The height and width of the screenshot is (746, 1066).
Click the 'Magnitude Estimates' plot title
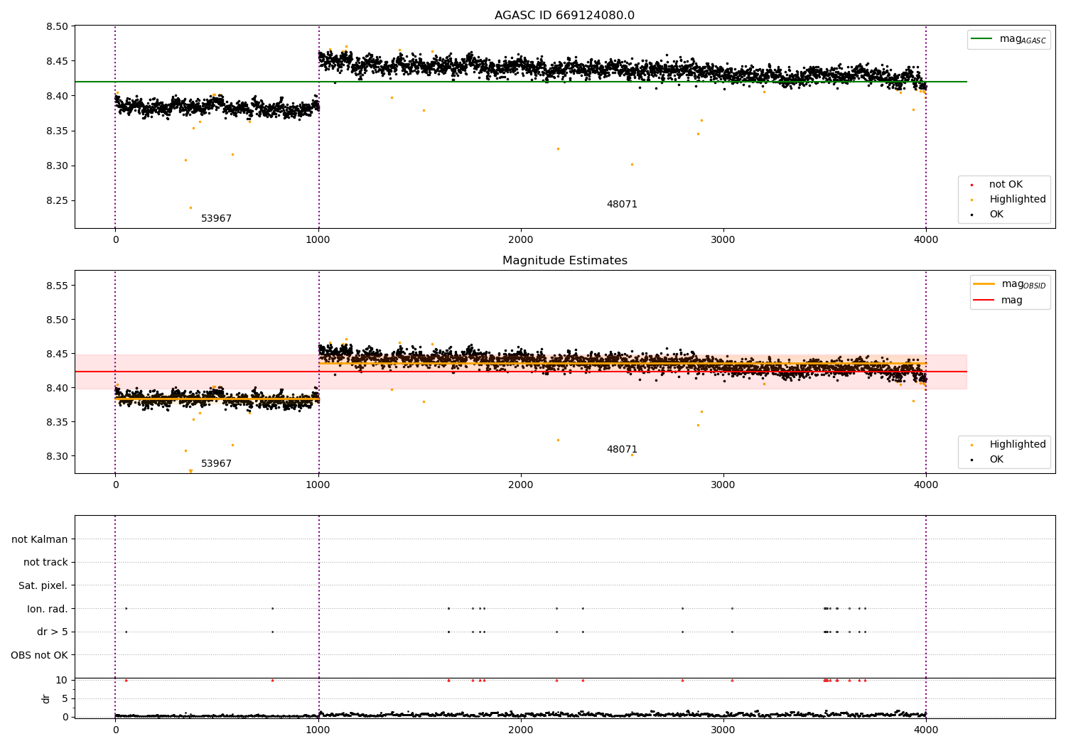point(564,261)
